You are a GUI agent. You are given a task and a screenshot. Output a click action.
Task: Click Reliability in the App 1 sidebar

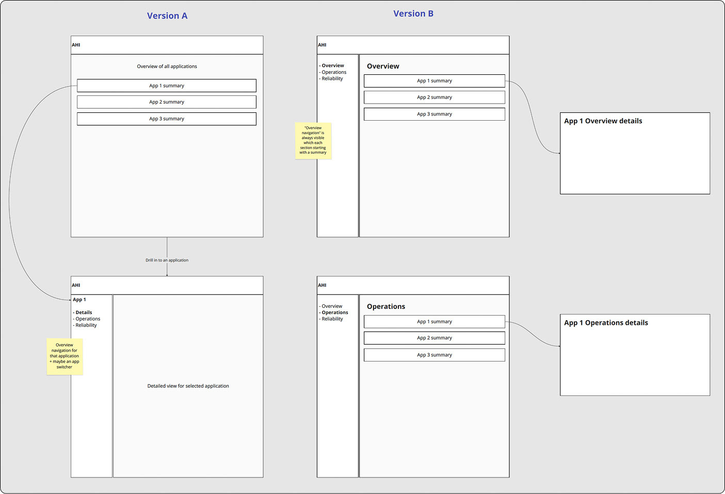tap(86, 325)
